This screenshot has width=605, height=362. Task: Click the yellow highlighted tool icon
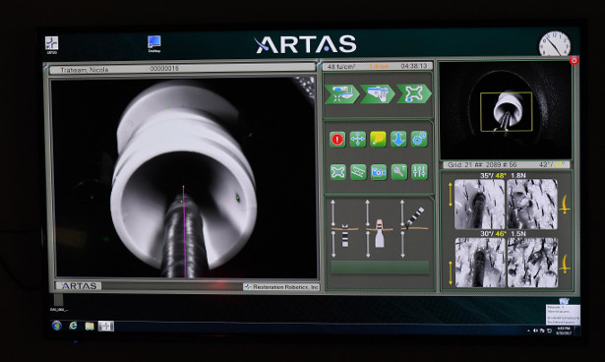coord(378,140)
